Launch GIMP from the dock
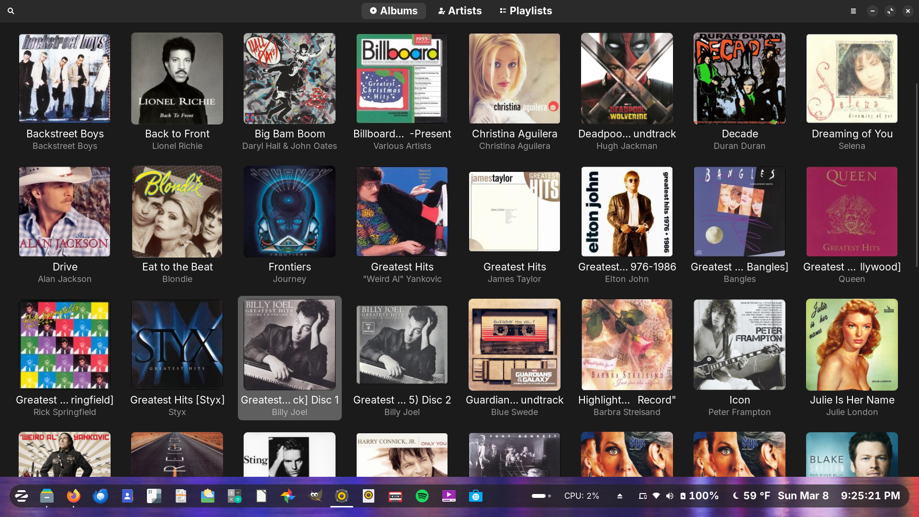Screen dimensions: 919x517 click(315, 496)
